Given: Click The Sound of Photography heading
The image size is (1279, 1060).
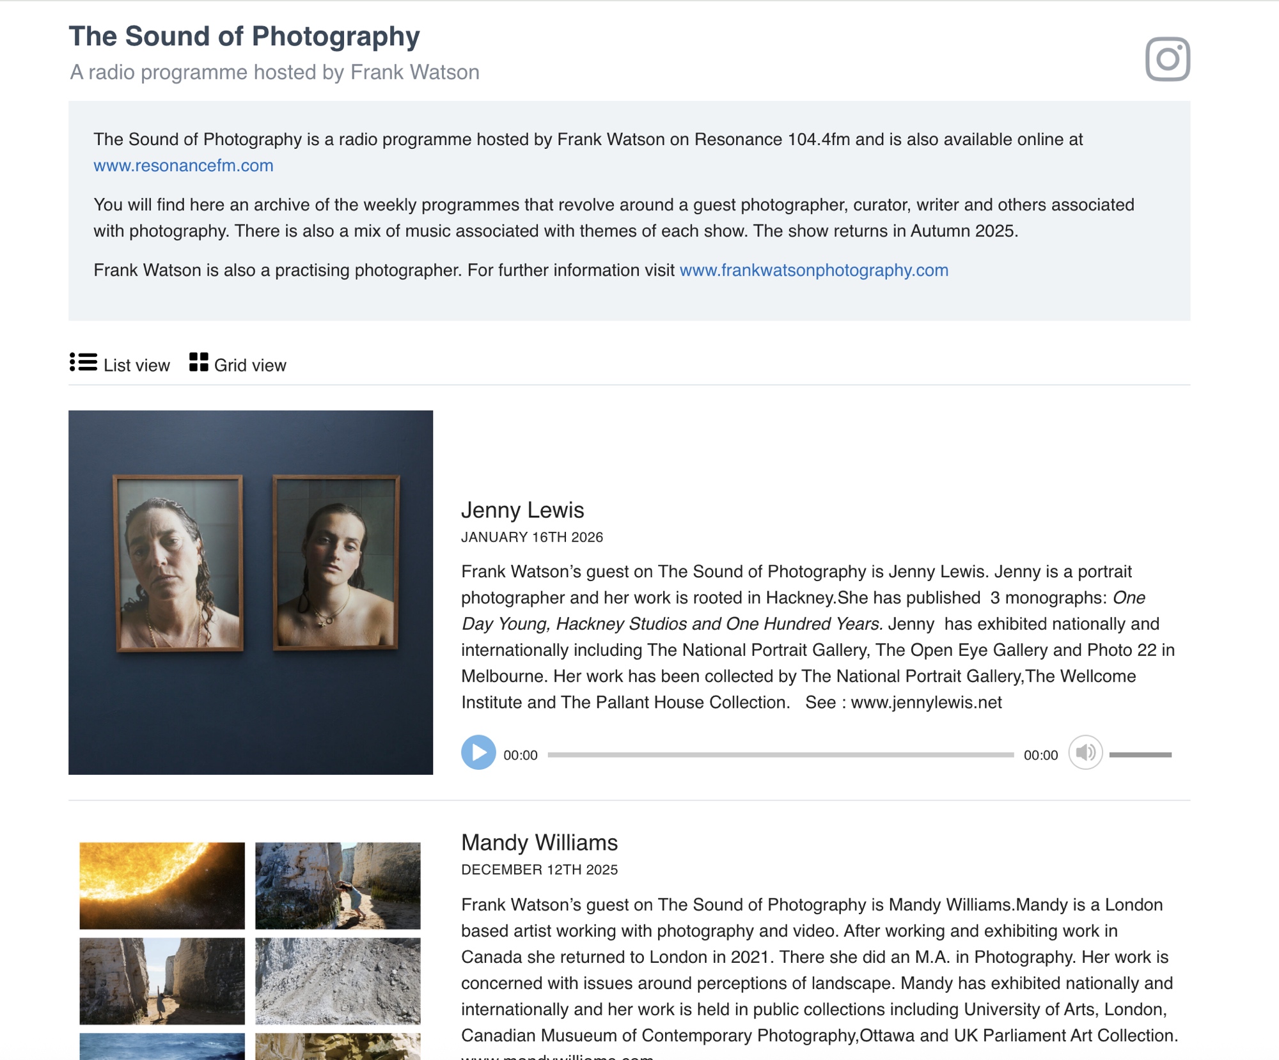Looking at the screenshot, I should [244, 36].
